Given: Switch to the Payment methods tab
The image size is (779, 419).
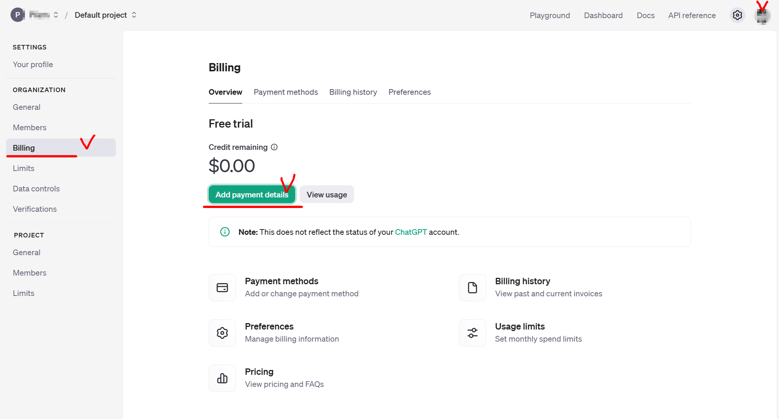Looking at the screenshot, I should coord(286,92).
